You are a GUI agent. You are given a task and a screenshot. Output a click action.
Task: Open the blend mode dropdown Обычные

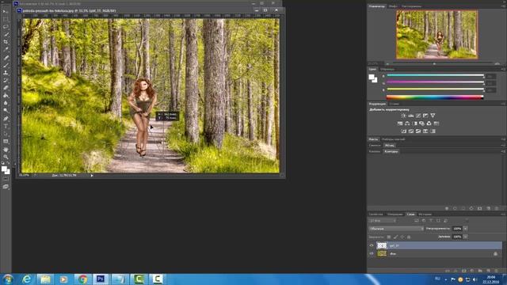coord(396,229)
